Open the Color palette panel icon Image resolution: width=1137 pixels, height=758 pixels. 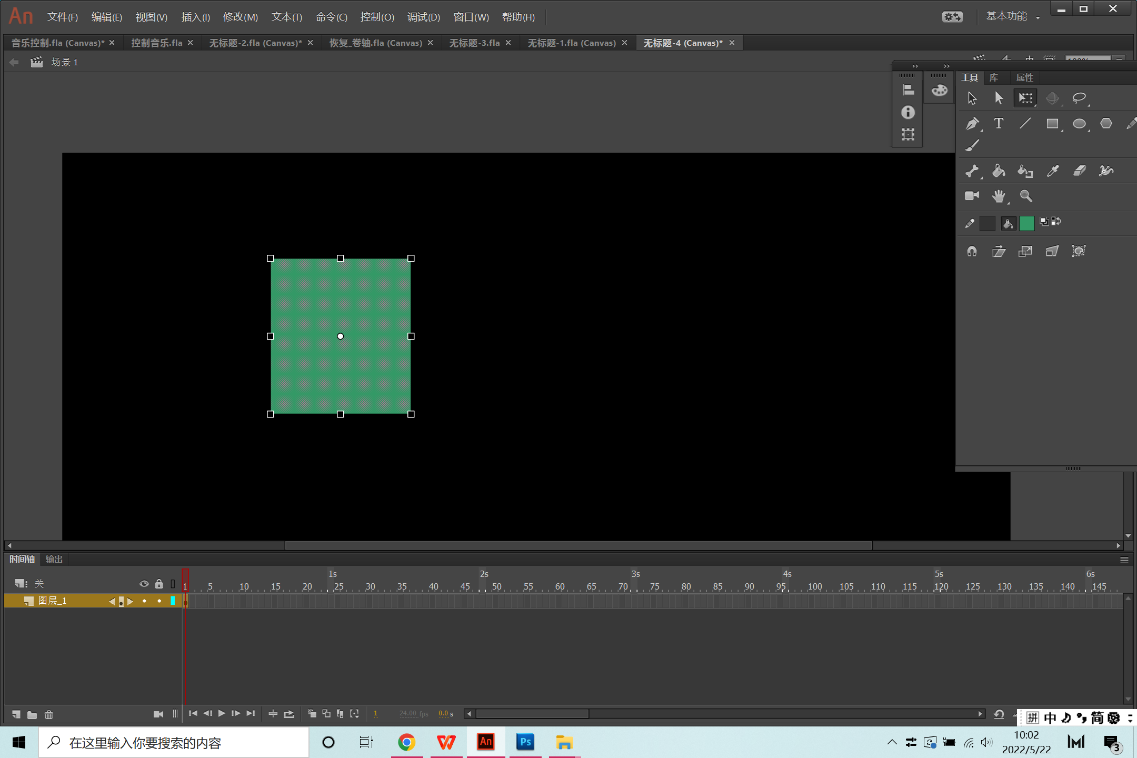(940, 91)
